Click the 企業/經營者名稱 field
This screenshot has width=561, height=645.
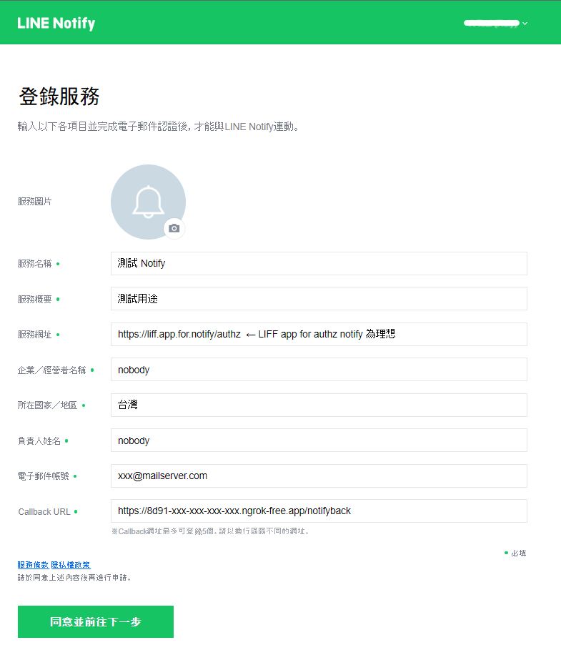319,370
